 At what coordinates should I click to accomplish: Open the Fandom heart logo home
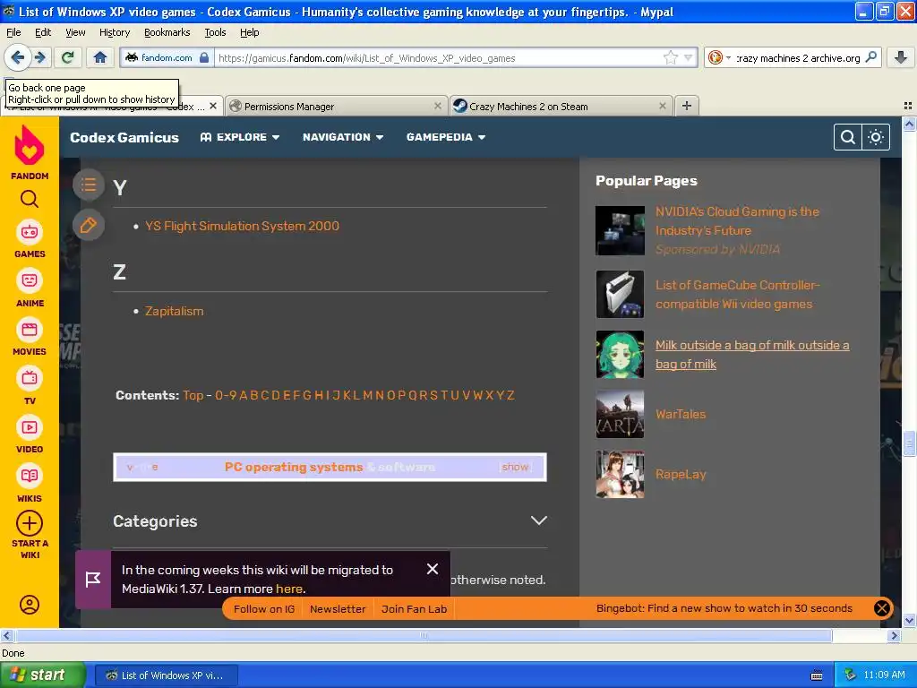(30, 146)
